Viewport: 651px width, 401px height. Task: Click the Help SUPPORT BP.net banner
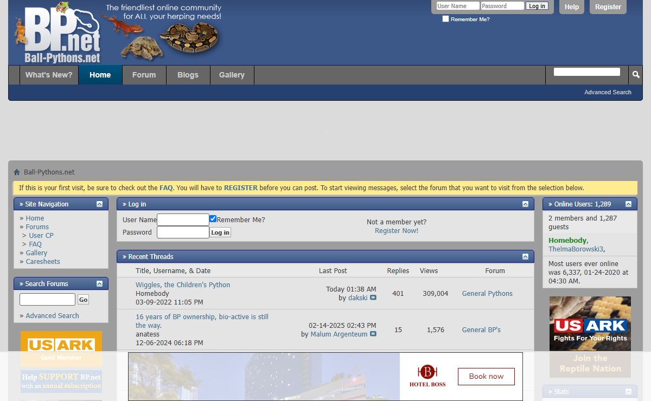pyautogui.click(x=61, y=381)
